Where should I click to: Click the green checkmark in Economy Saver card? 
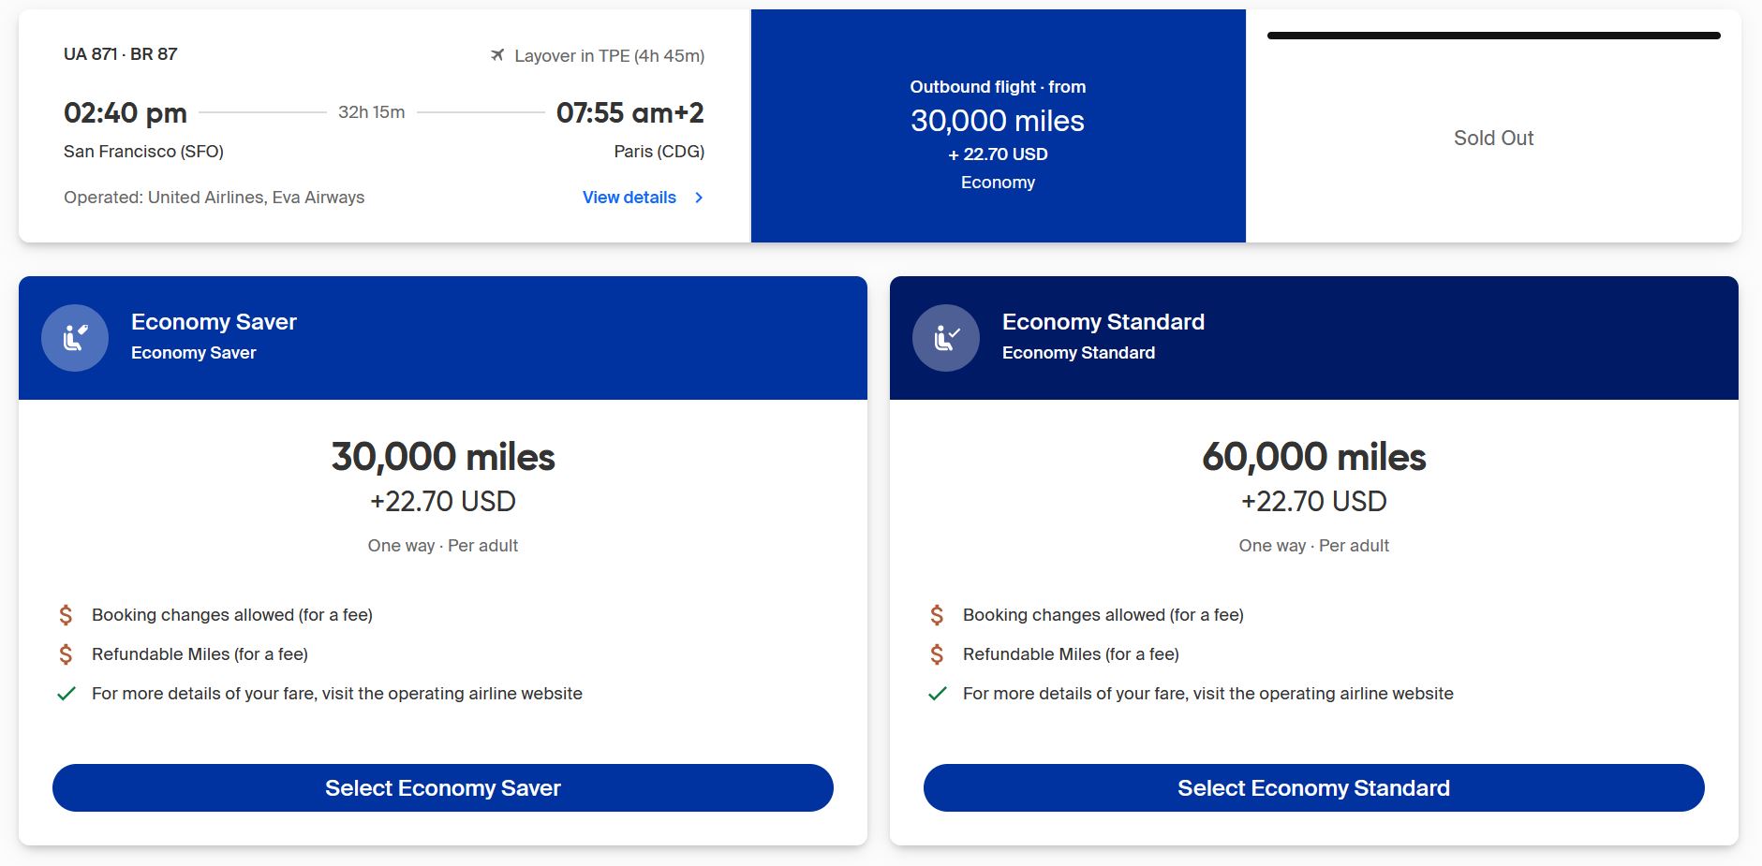pyautogui.click(x=67, y=694)
